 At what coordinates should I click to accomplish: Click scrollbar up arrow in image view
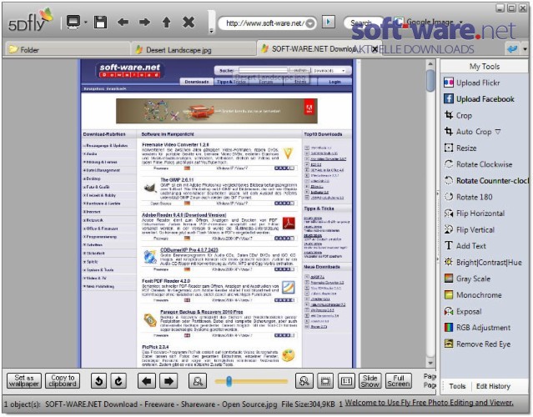[430, 64]
